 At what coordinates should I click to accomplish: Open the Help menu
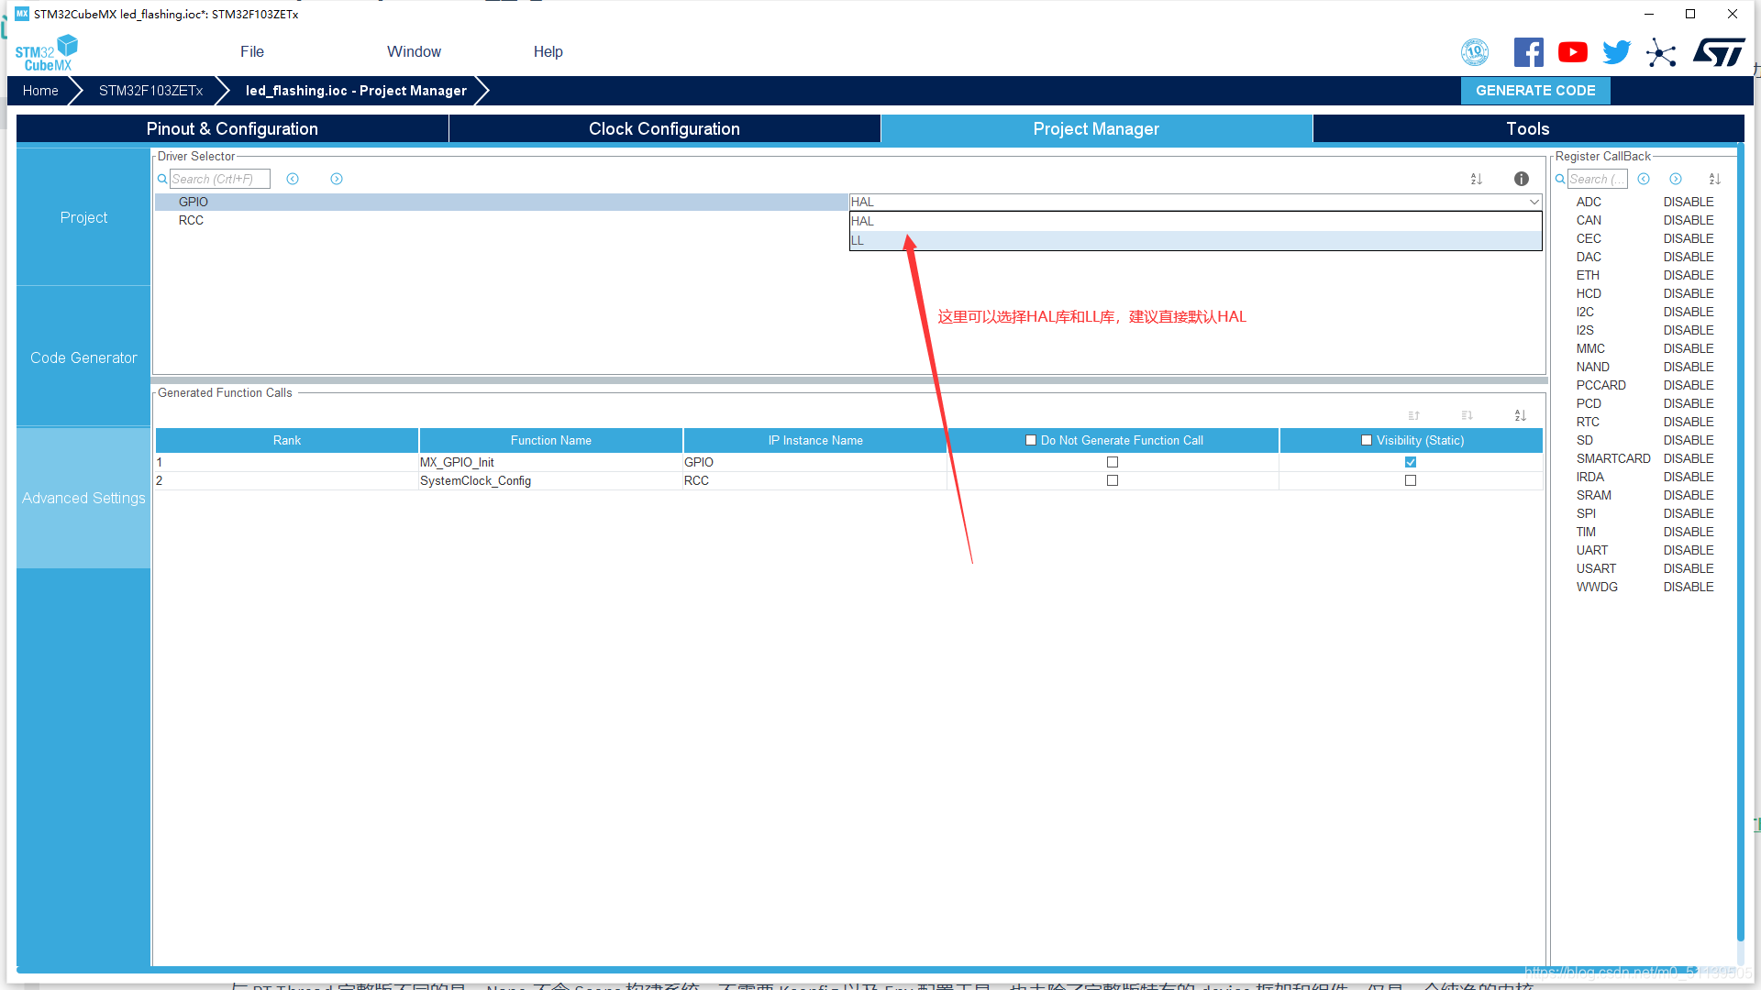click(548, 52)
